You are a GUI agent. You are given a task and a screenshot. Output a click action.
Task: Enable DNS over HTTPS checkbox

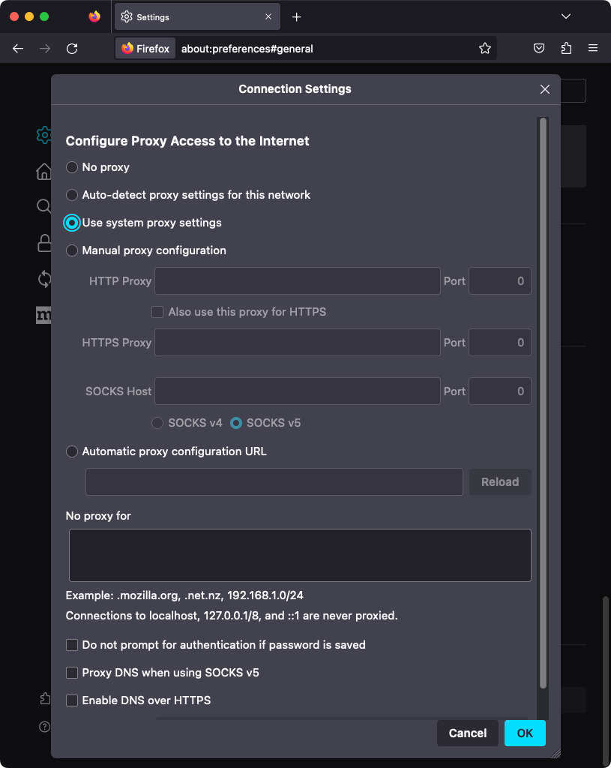click(x=72, y=701)
